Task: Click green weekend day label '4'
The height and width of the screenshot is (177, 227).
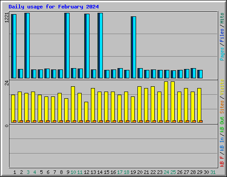Action: coord(35,172)
